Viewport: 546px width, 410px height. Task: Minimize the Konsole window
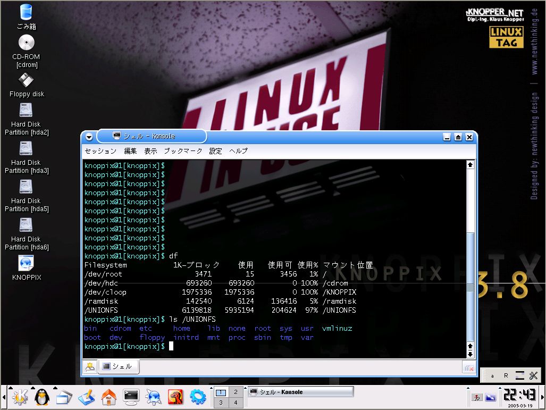pos(447,137)
